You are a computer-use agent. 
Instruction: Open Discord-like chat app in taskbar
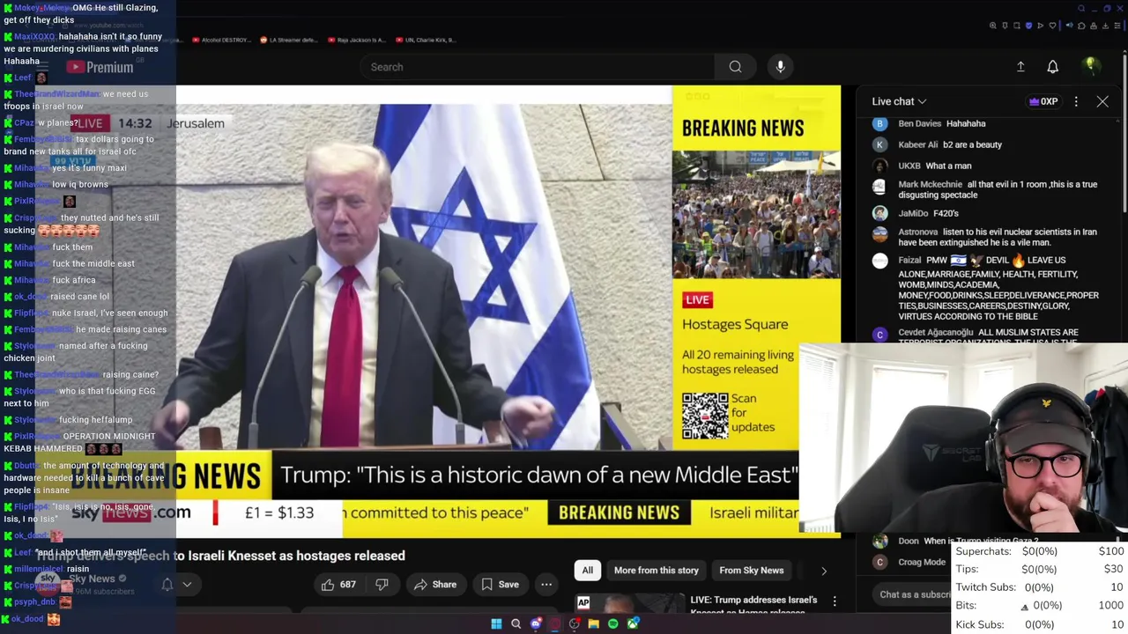(x=535, y=623)
